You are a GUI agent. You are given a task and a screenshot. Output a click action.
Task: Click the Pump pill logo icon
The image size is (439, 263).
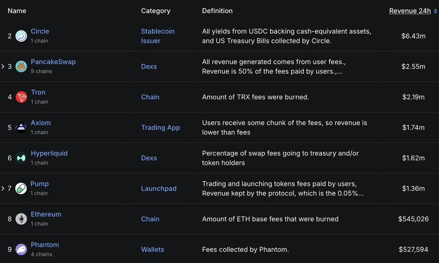click(x=21, y=189)
